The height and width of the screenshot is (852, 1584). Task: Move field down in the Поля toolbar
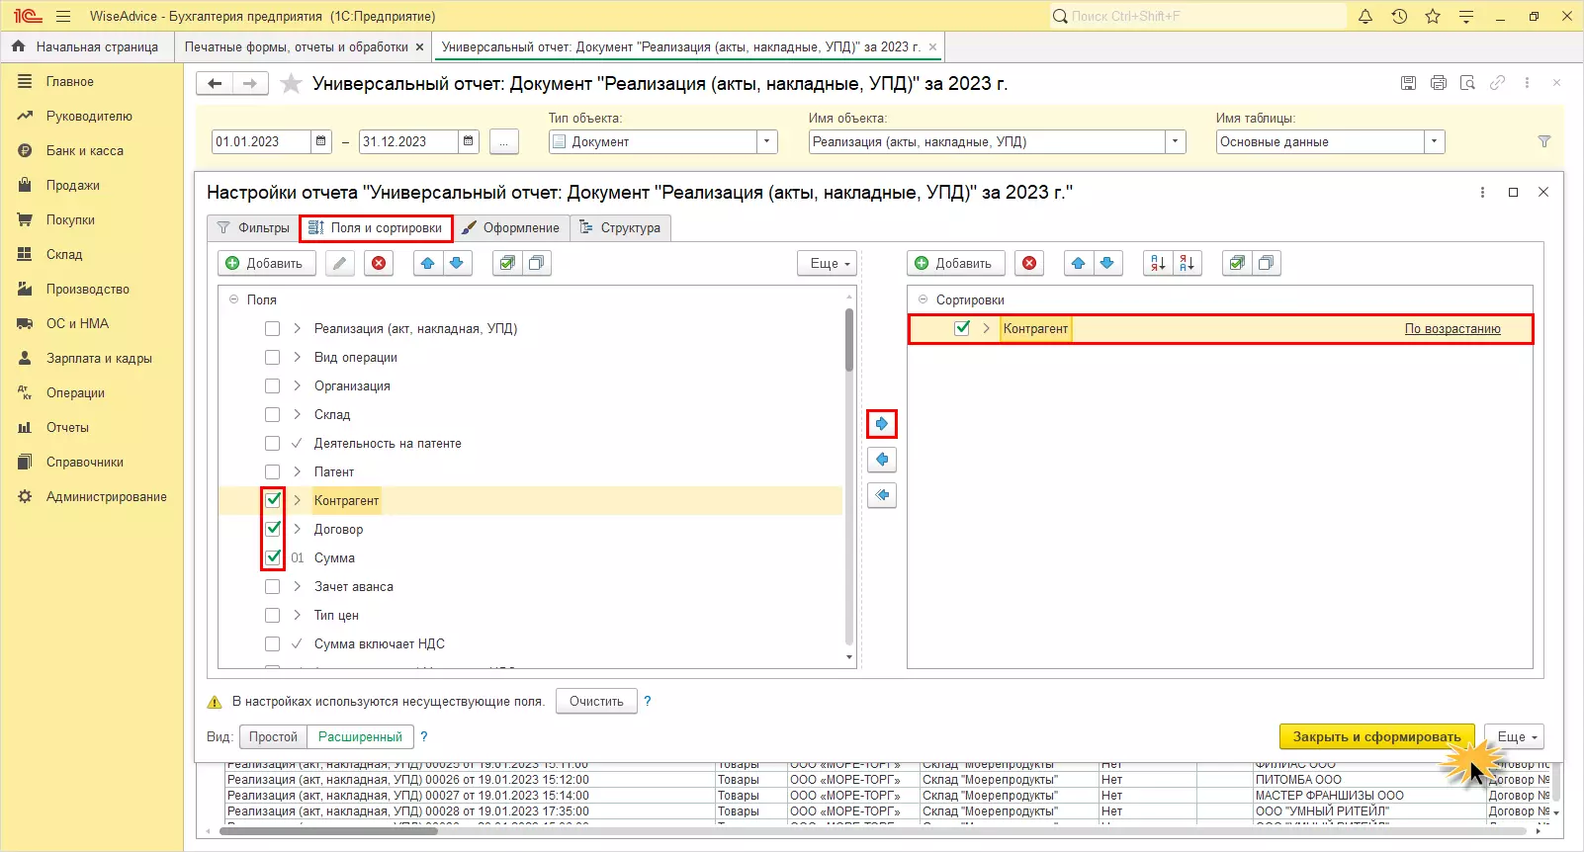click(x=457, y=263)
